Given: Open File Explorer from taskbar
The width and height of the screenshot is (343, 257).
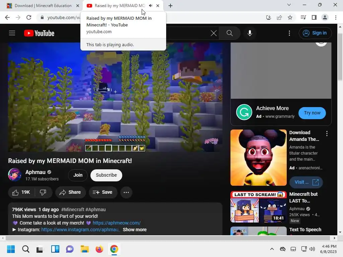Looking at the screenshot, I should [x=85, y=249].
